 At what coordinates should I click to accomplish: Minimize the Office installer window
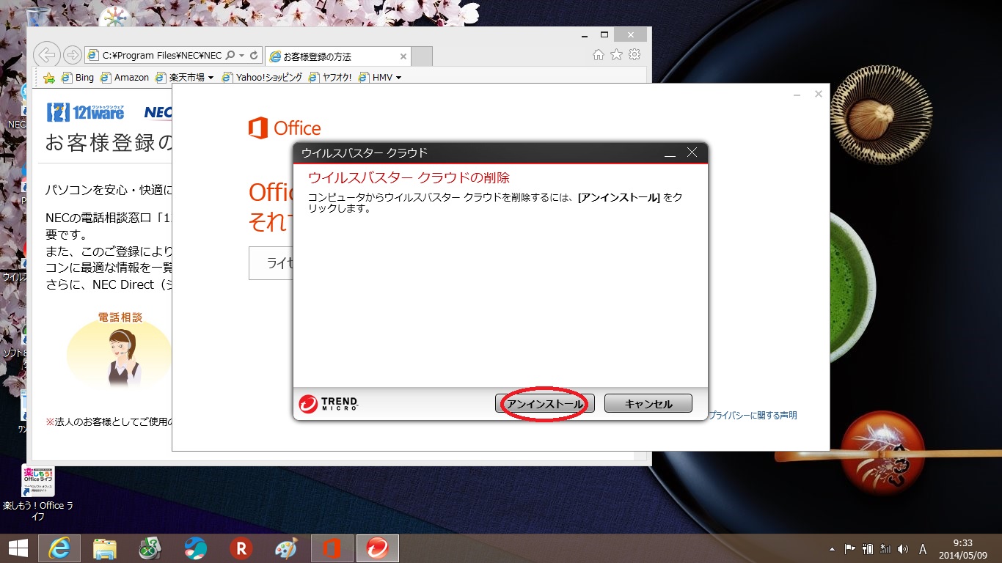point(798,94)
